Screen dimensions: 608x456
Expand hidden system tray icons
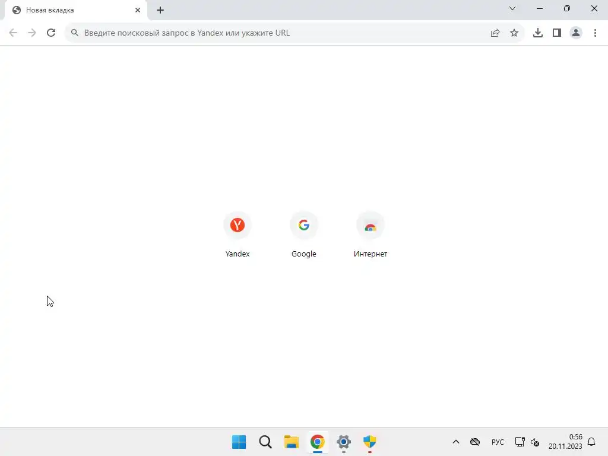click(456, 442)
